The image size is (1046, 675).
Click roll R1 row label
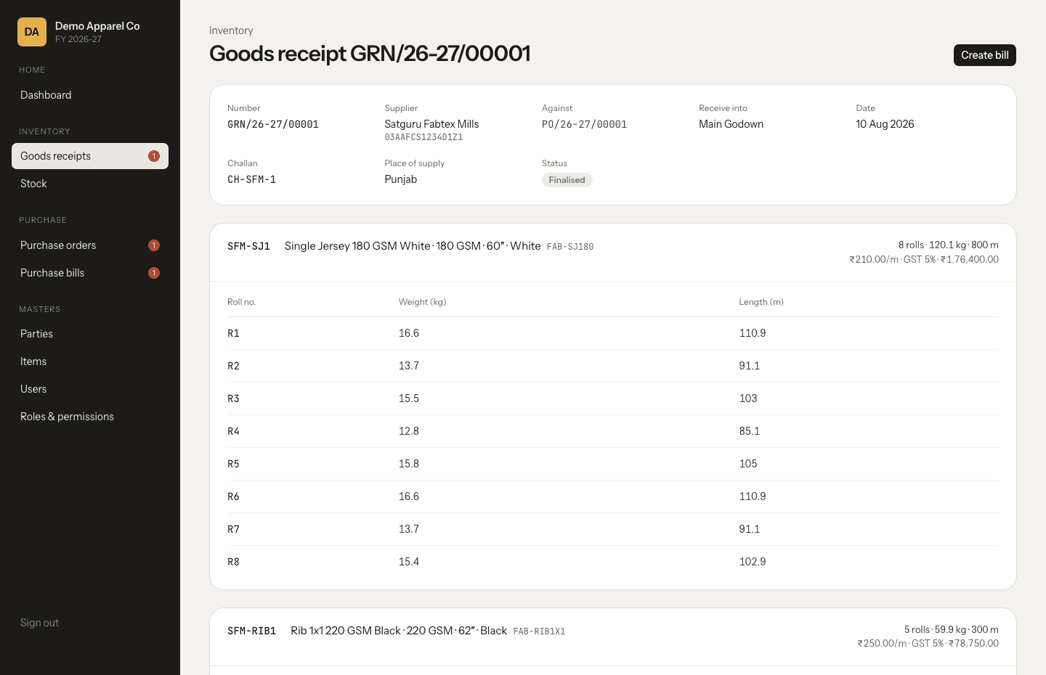tap(233, 333)
